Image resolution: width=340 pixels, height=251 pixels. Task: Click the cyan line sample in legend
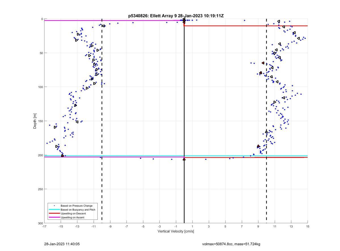pos(54,210)
